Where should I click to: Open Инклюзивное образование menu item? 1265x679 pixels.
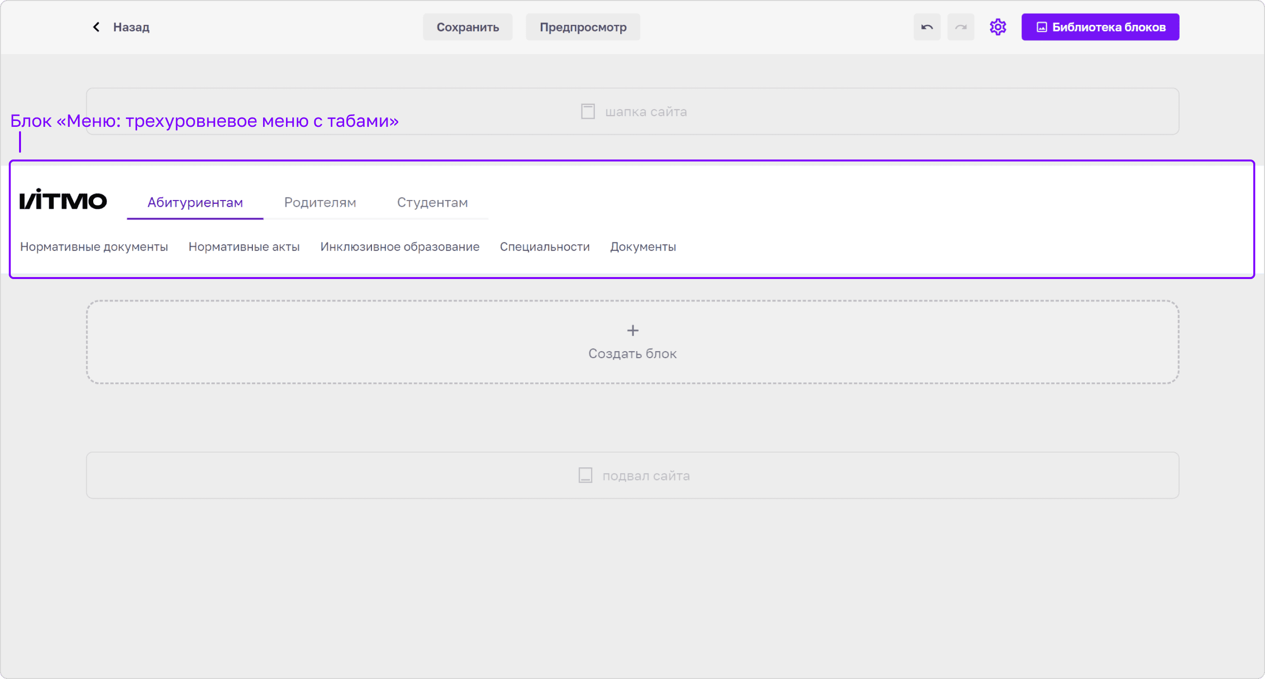[x=400, y=246]
